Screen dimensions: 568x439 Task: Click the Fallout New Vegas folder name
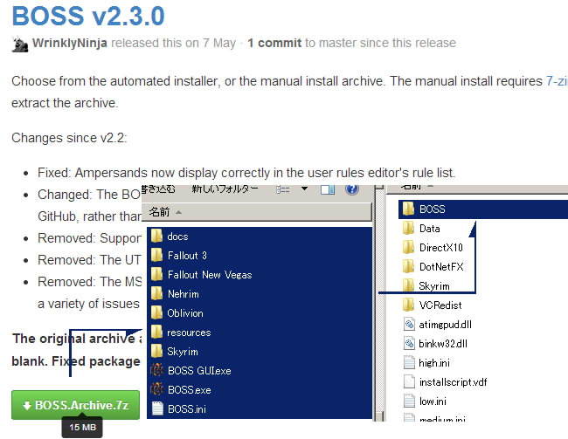(x=210, y=275)
